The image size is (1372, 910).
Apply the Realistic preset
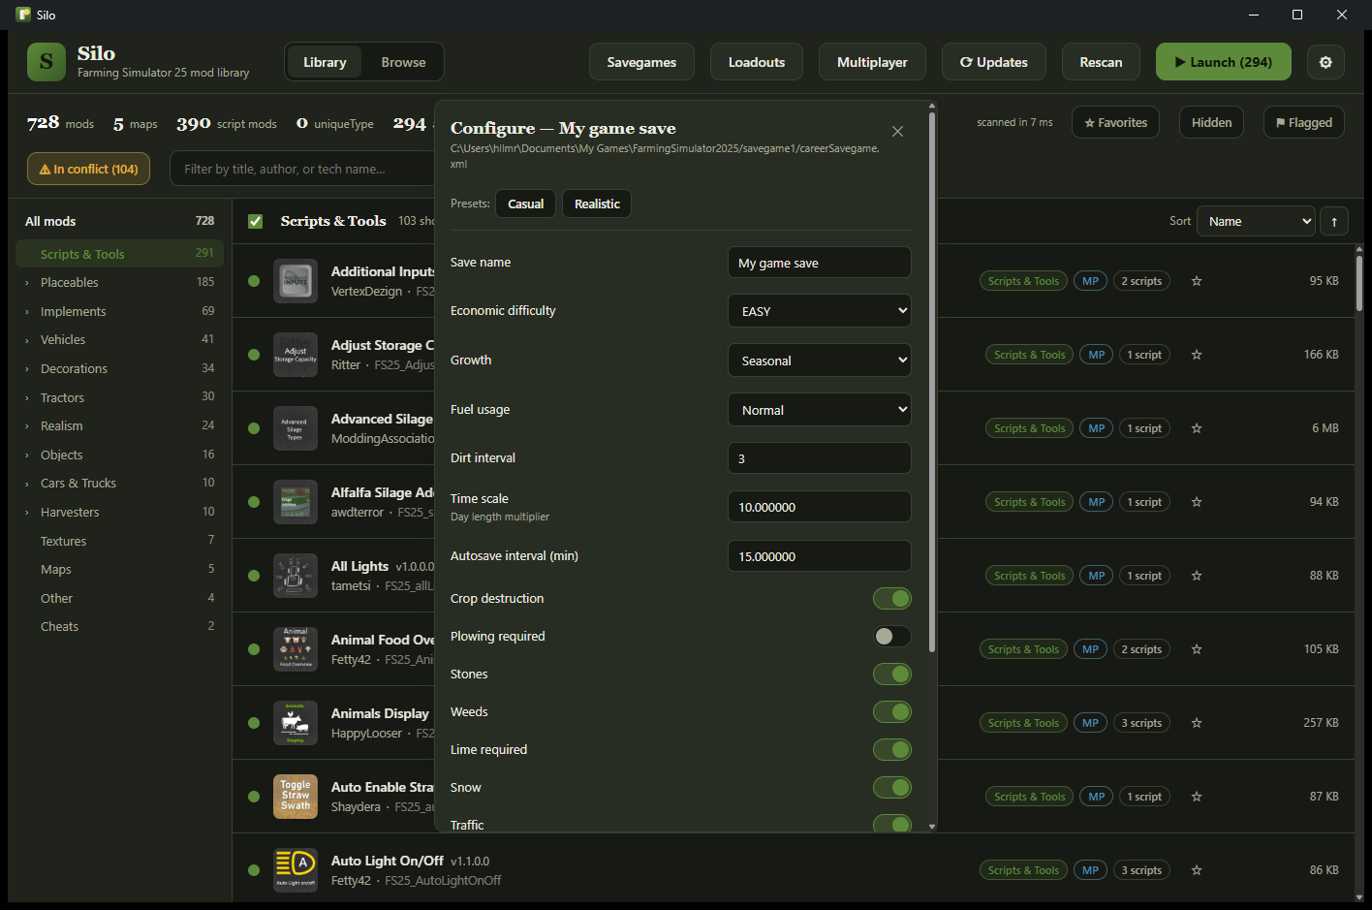coord(597,204)
